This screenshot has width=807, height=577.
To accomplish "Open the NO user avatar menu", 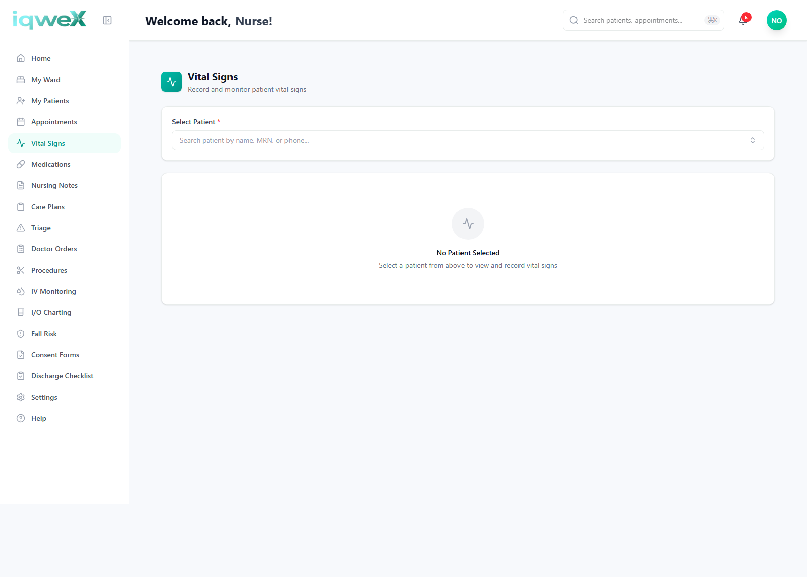I will [777, 20].
